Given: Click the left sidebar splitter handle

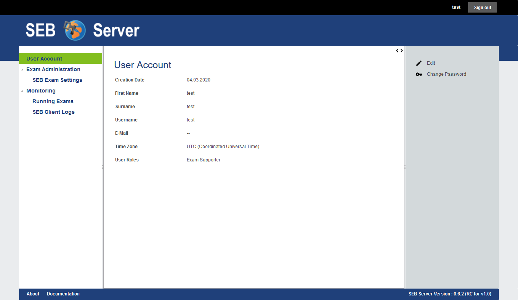Looking at the screenshot, I should coord(103,167).
